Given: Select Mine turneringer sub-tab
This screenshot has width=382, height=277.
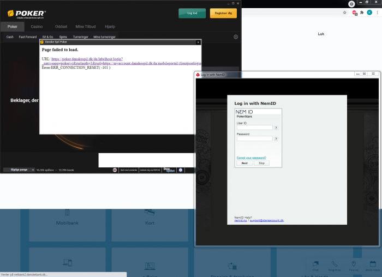Looking at the screenshot, I should point(105,37).
